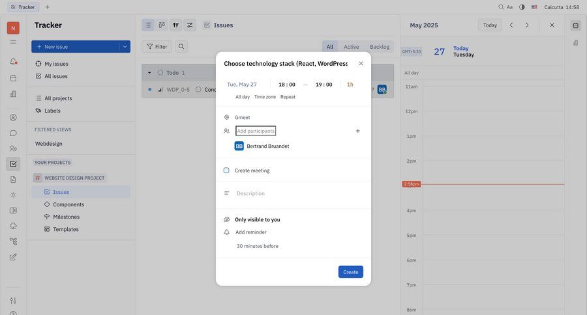This screenshot has width=587, height=315.
Task: Click the Add participants input field
Action: pyautogui.click(x=256, y=131)
